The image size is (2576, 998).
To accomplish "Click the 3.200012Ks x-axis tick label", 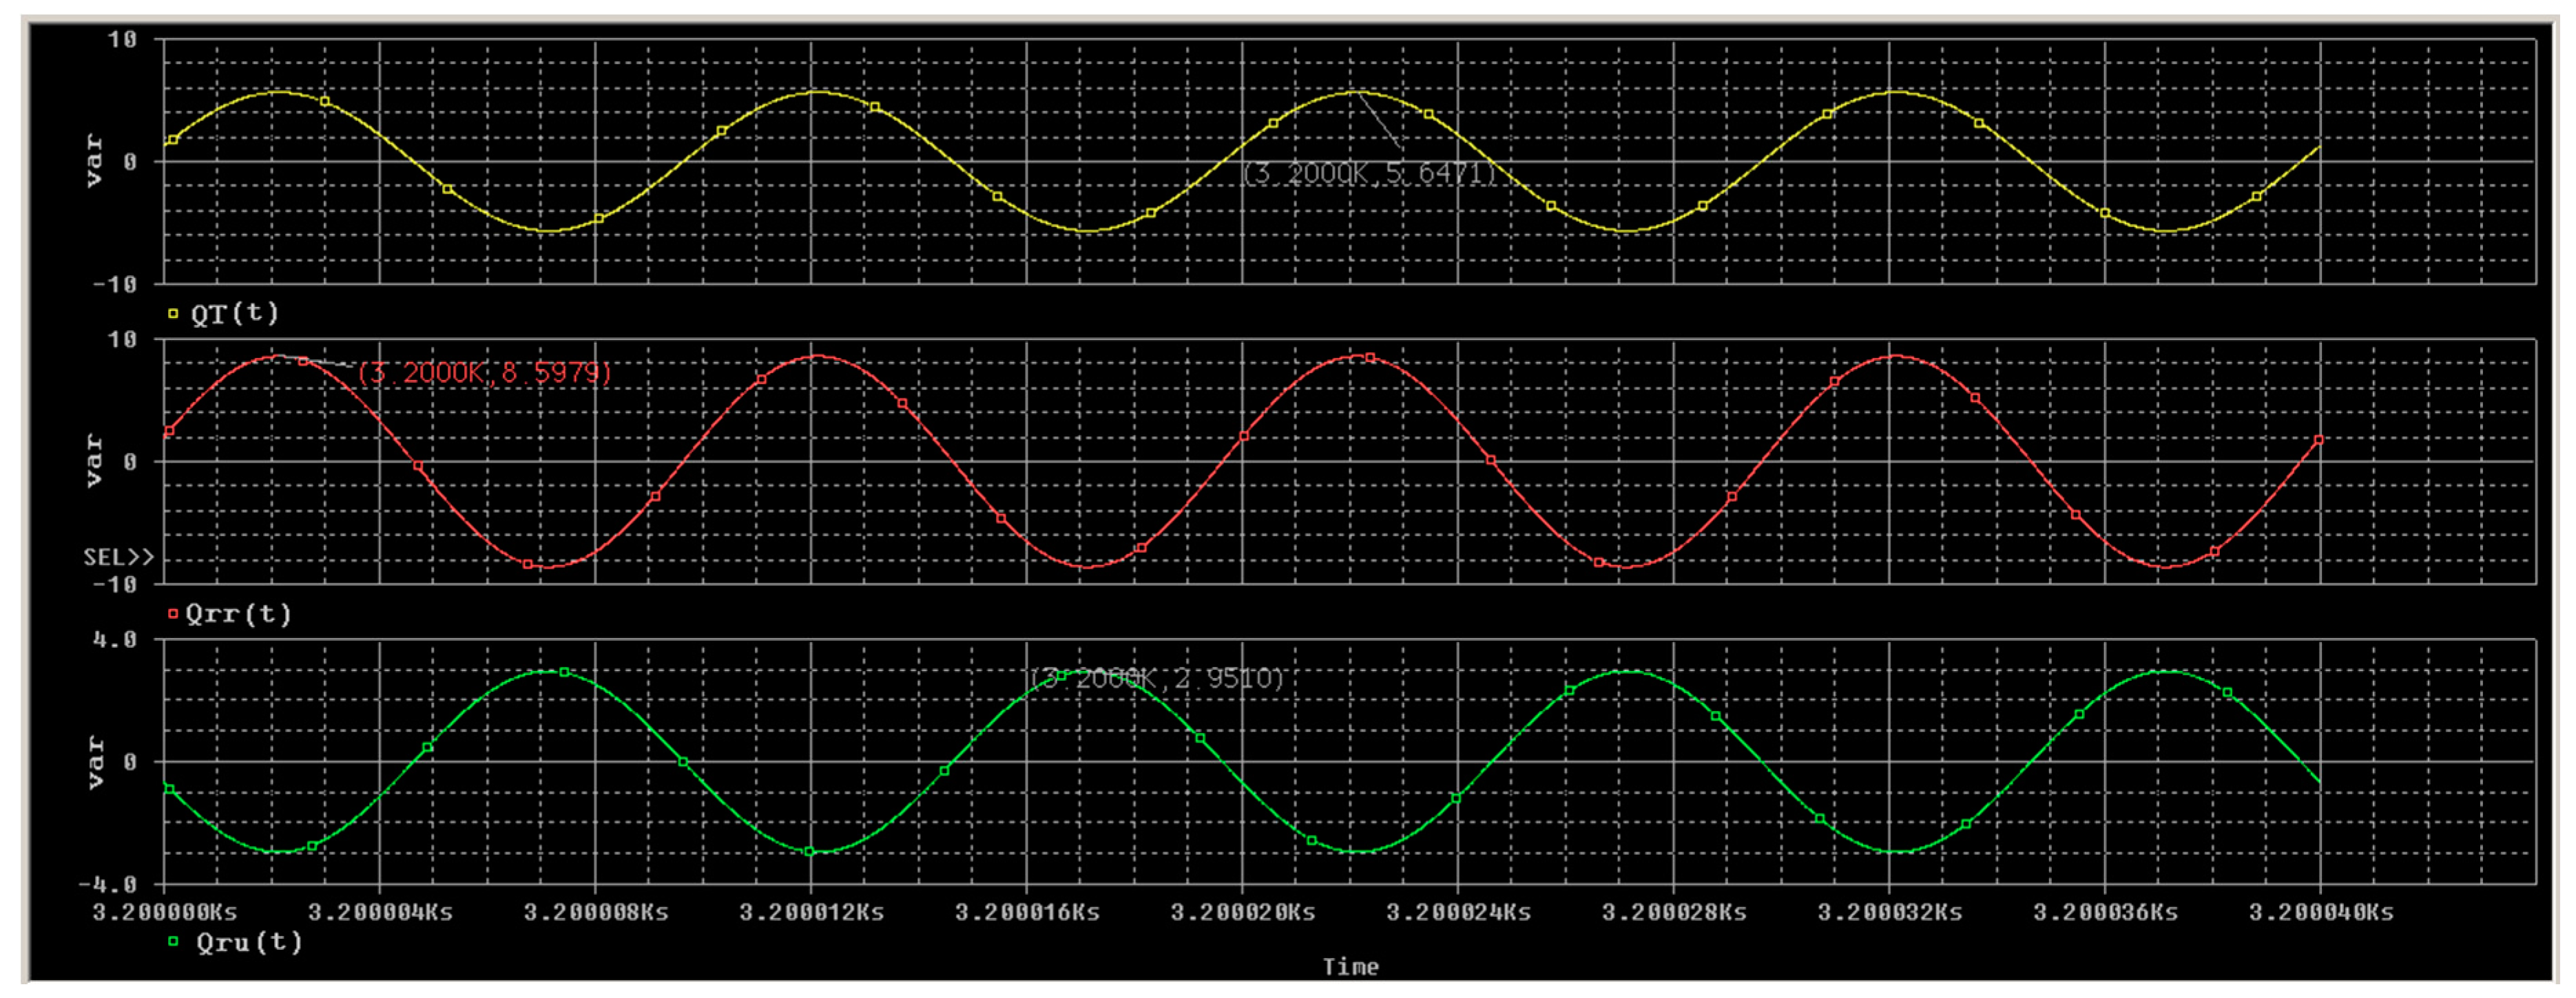I will [811, 912].
